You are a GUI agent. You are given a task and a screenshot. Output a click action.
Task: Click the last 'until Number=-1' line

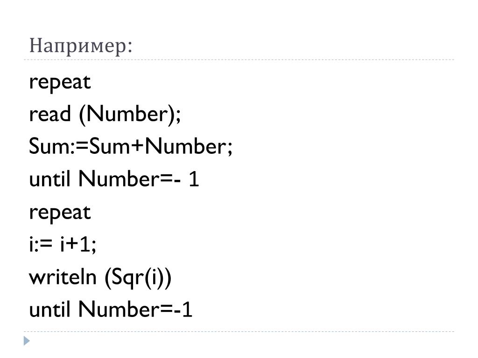pyautogui.click(x=111, y=310)
